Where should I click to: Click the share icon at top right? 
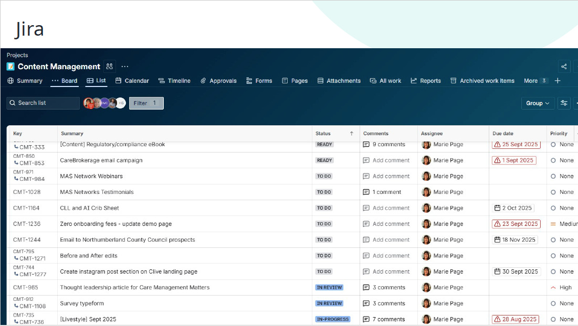564,67
